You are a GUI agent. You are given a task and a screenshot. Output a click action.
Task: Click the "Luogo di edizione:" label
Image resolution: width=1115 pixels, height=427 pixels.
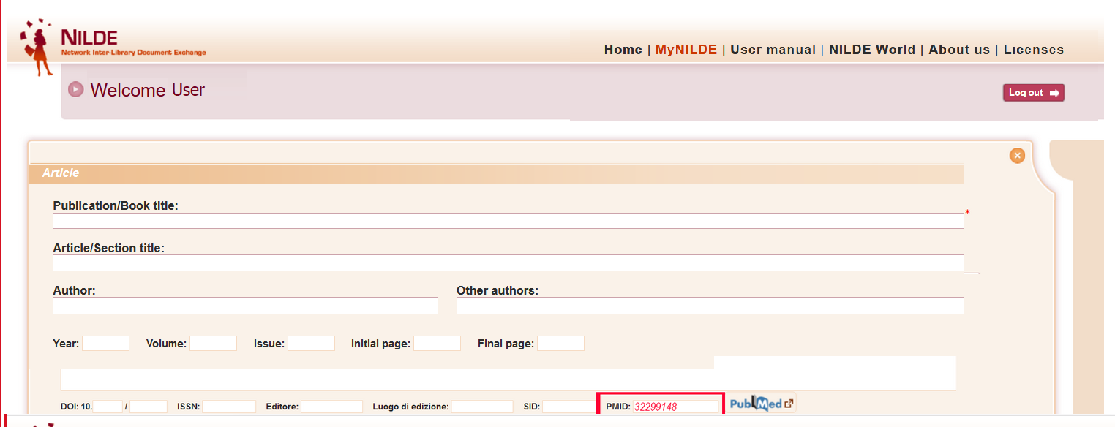click(x=410, y=407)
